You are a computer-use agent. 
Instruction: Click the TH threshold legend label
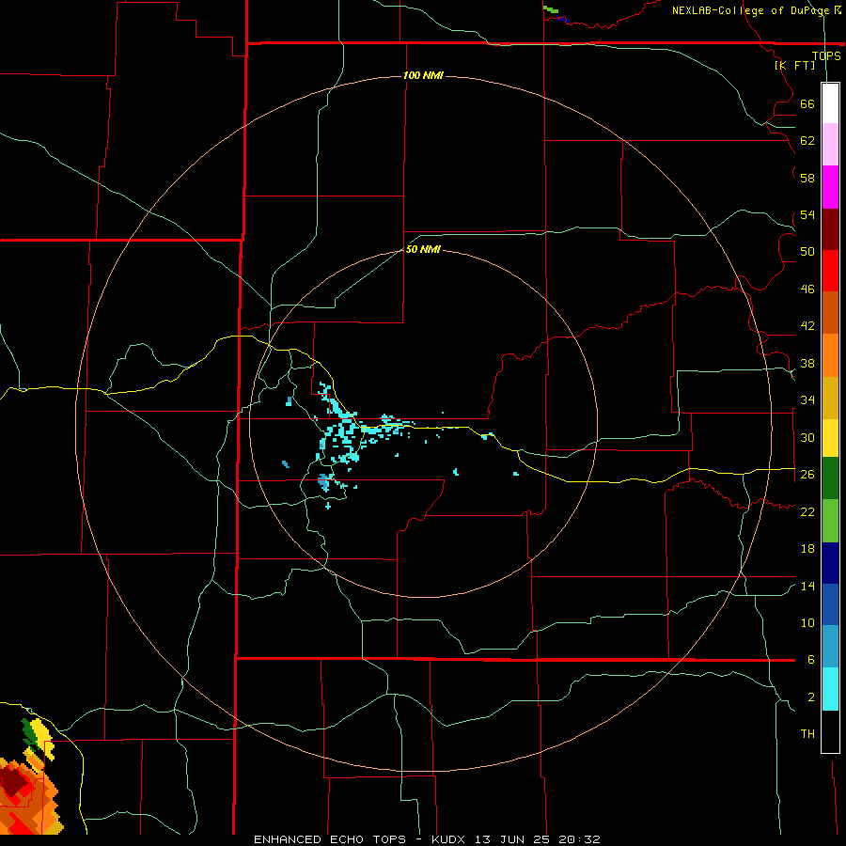[x=807, y=734]
